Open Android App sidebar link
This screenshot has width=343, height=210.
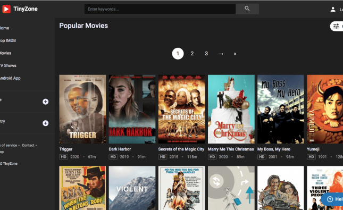pos(10,78)
